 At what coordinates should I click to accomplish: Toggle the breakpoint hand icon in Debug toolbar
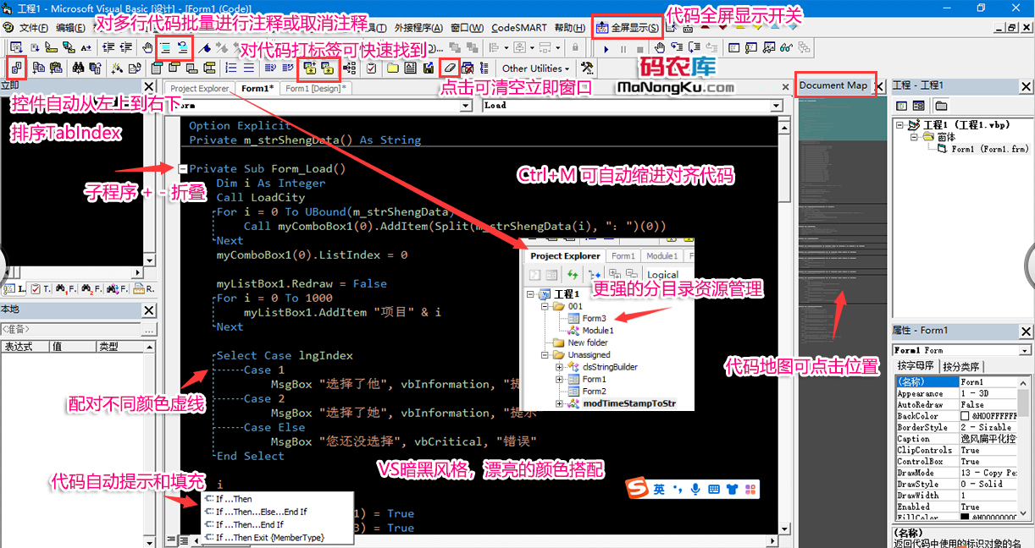tap(660, 49)
